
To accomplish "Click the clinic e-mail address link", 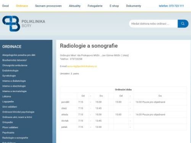I will pos(82,66).
